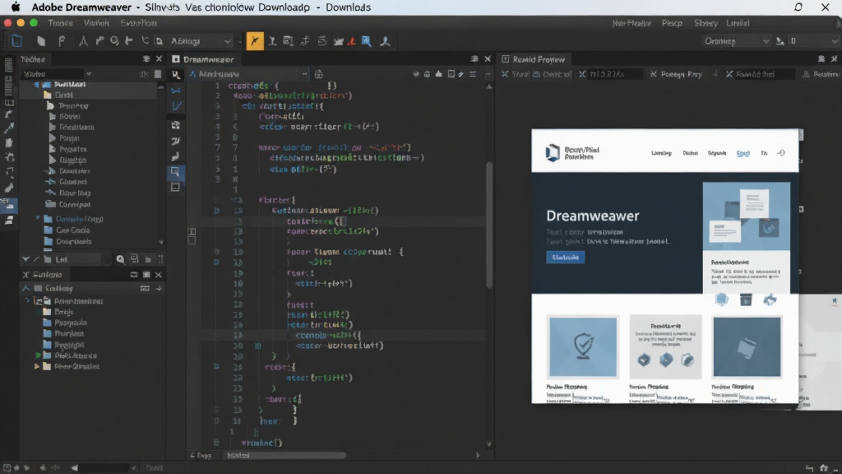Select the eyedropper tool in the far-left strip
Screen dimensions: 842x474
click(x=9, y=128)
